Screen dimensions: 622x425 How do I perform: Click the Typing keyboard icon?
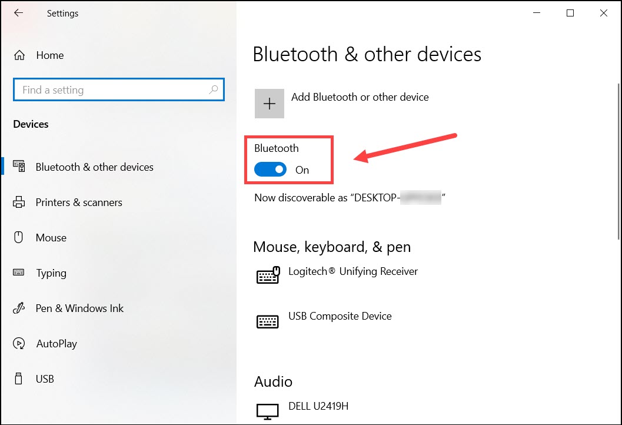[x=19, y=272]
